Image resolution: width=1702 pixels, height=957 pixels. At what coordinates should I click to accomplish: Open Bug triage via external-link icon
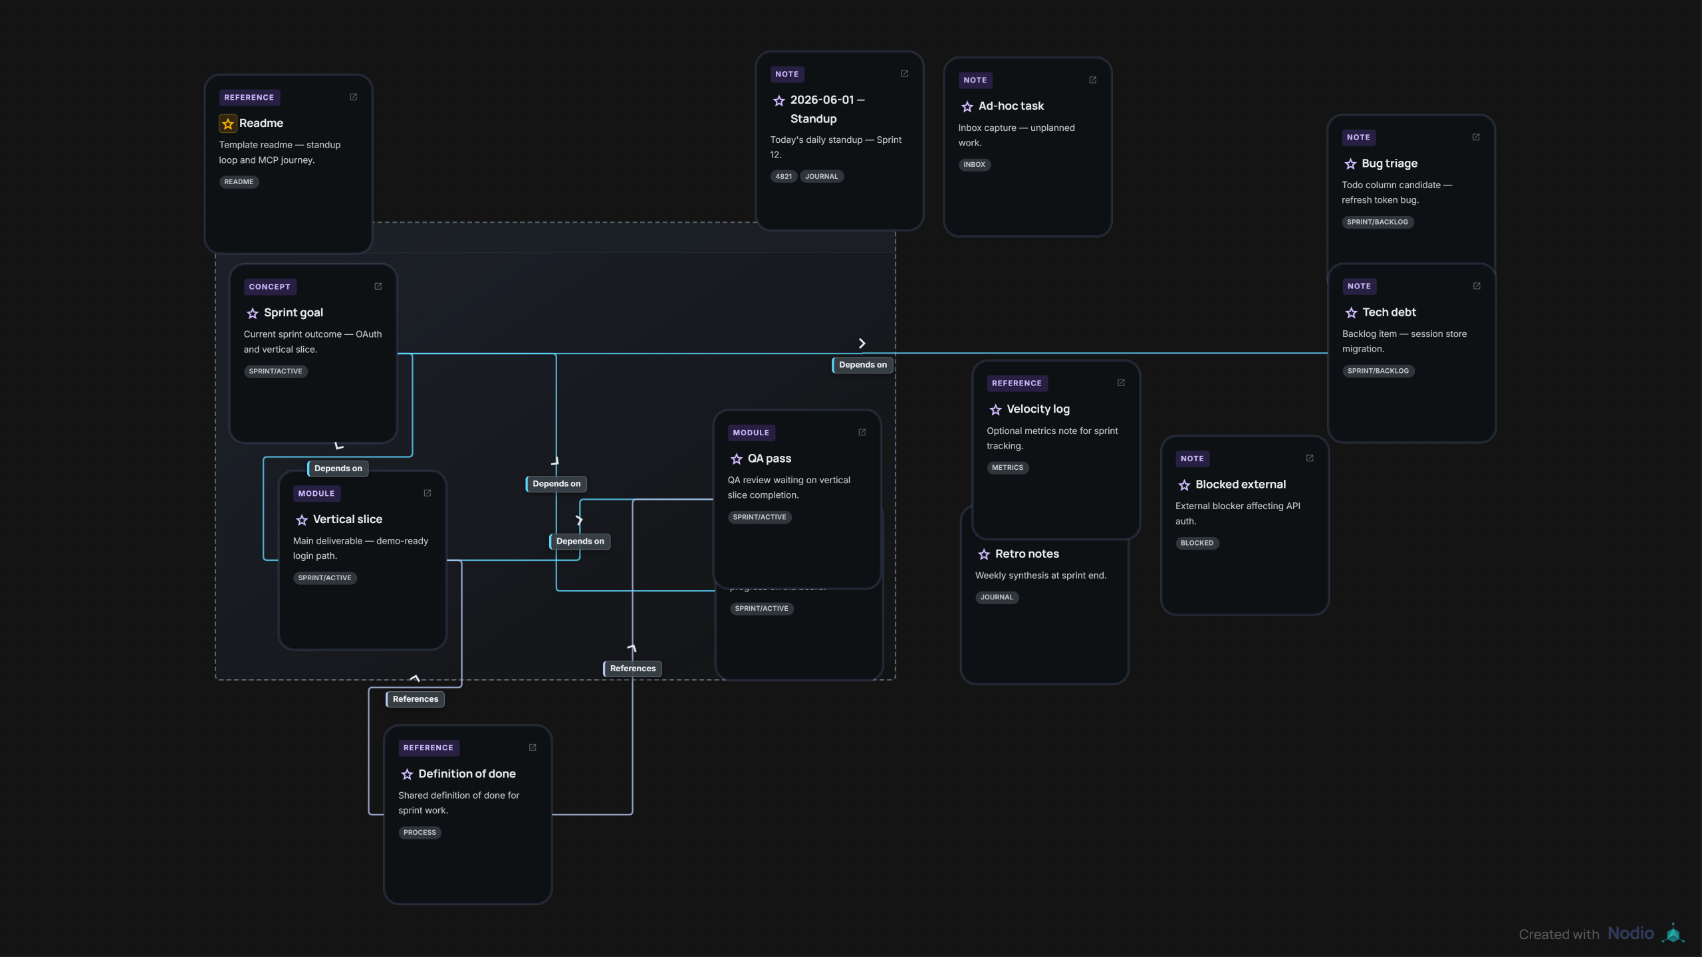pos(1476,137)
